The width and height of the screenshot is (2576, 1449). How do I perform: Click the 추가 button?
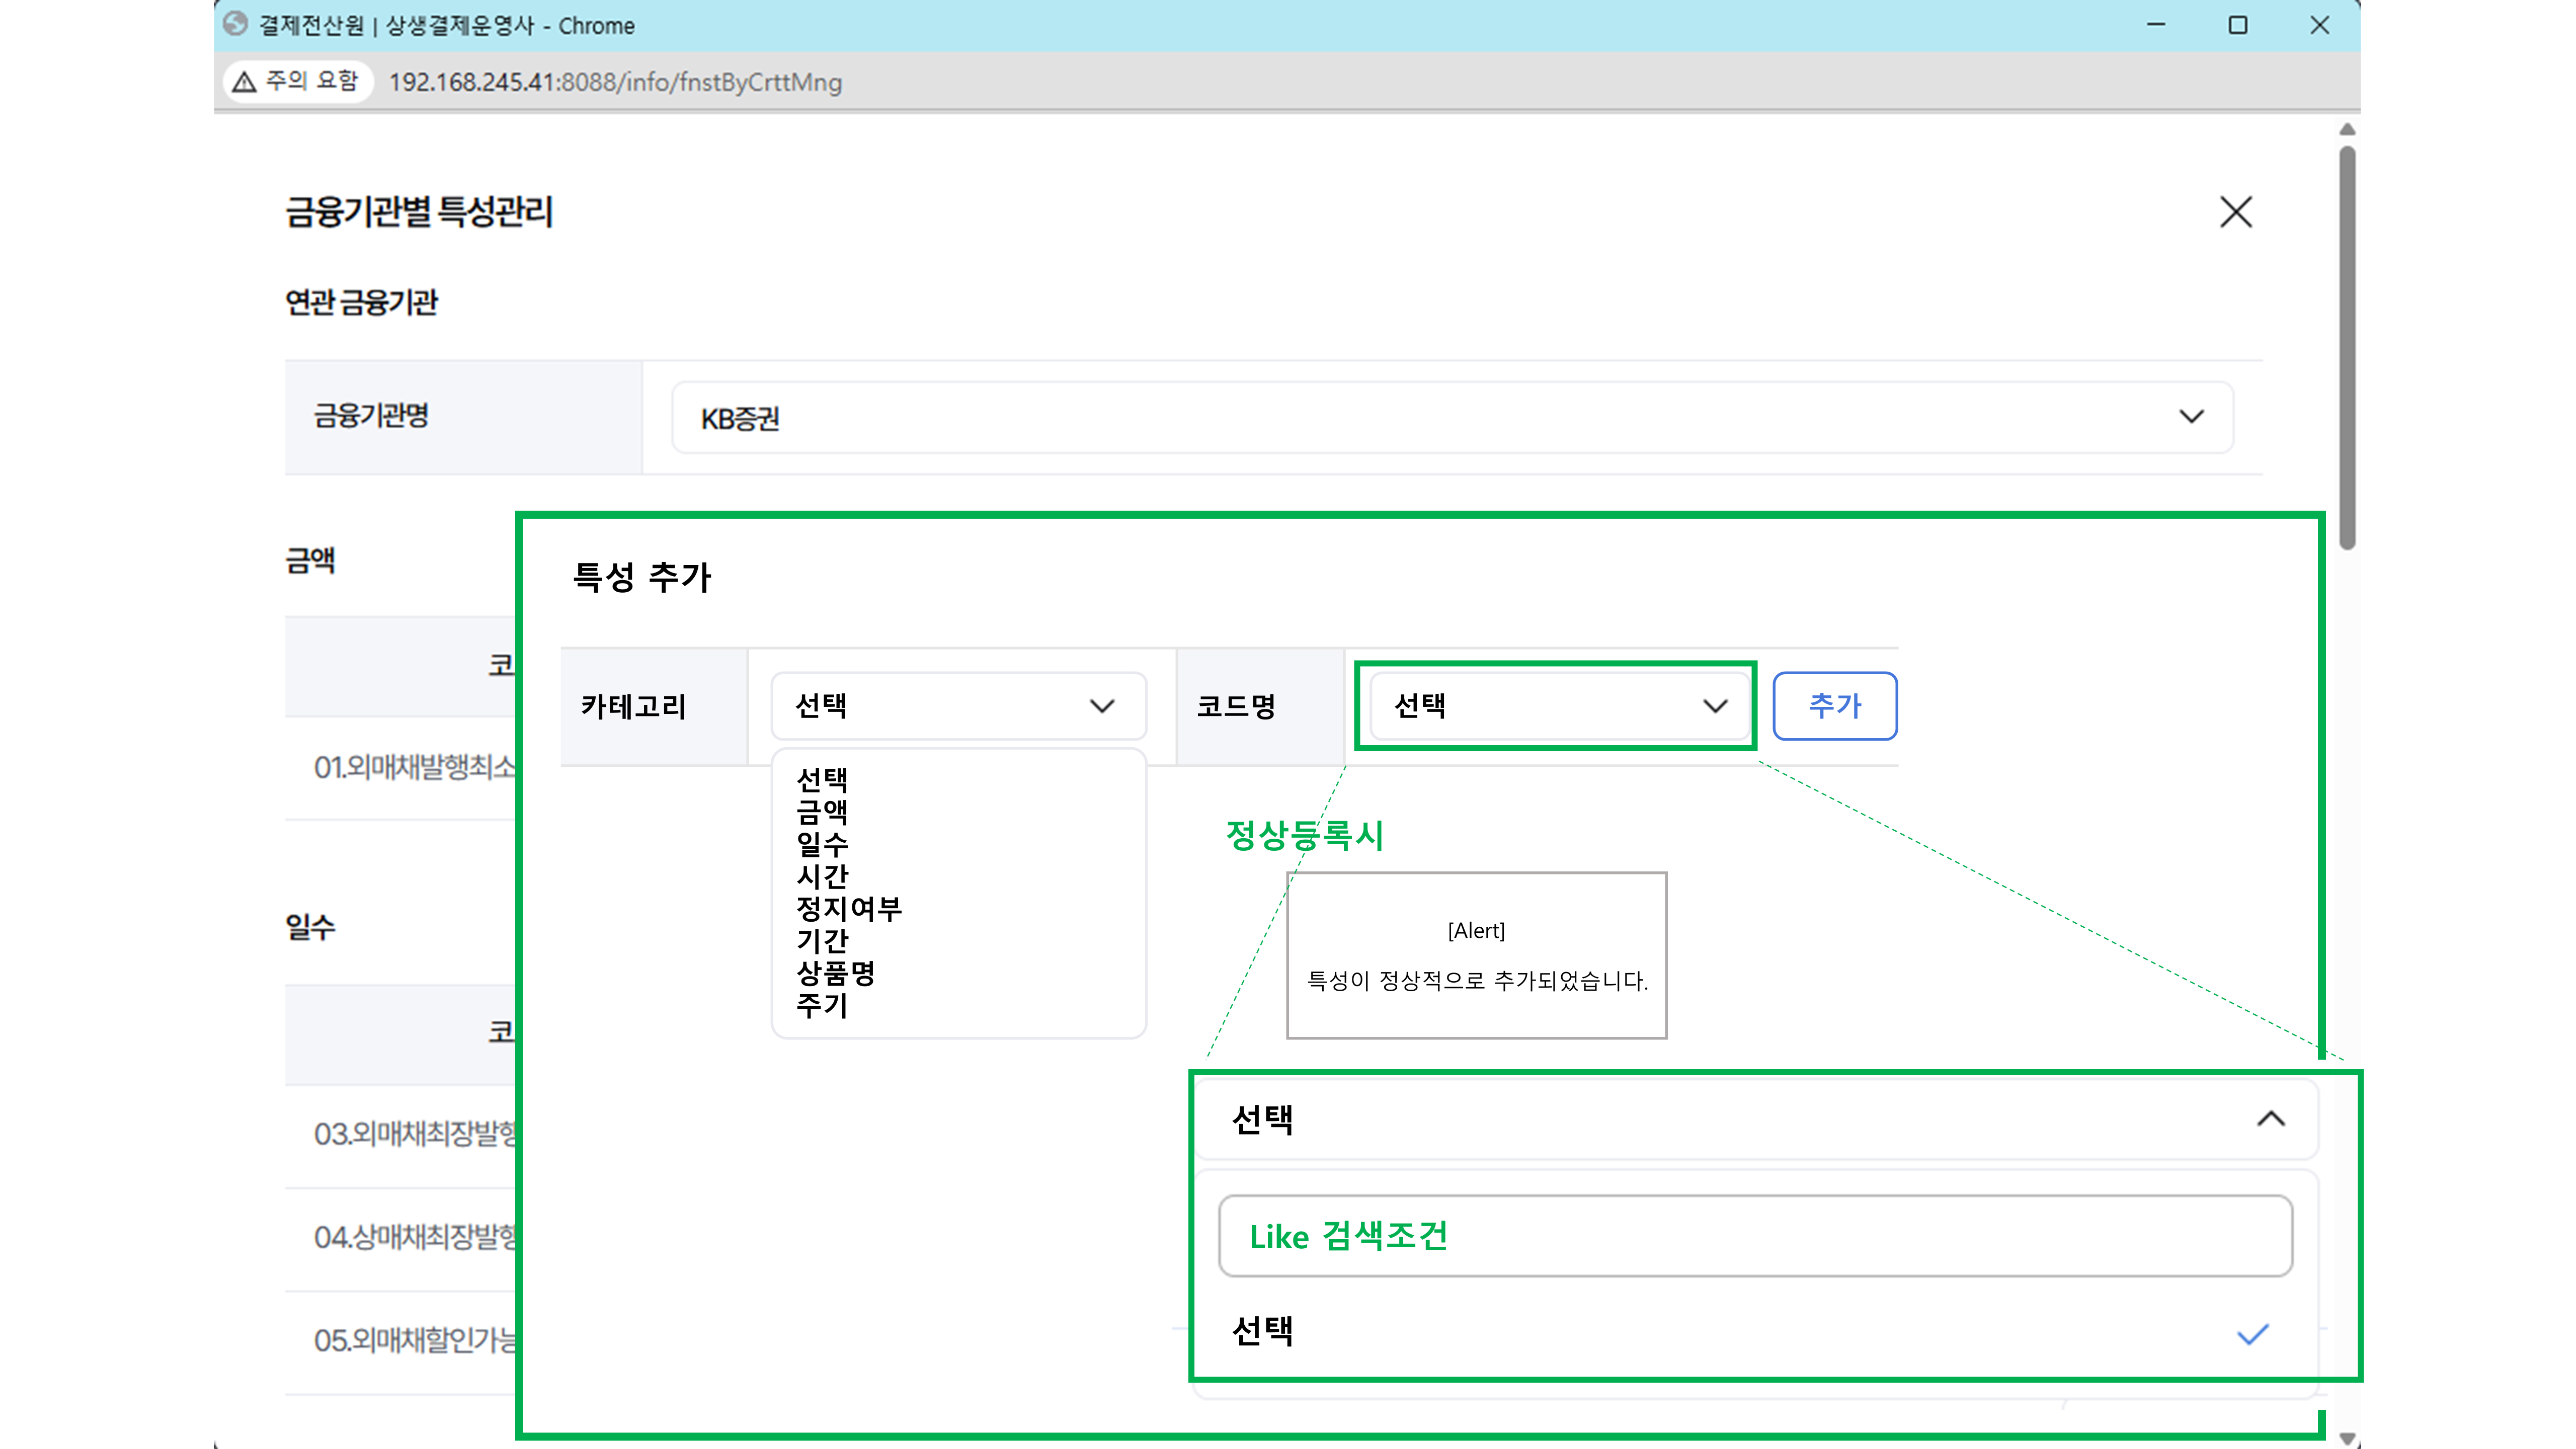coord(1834,706)
